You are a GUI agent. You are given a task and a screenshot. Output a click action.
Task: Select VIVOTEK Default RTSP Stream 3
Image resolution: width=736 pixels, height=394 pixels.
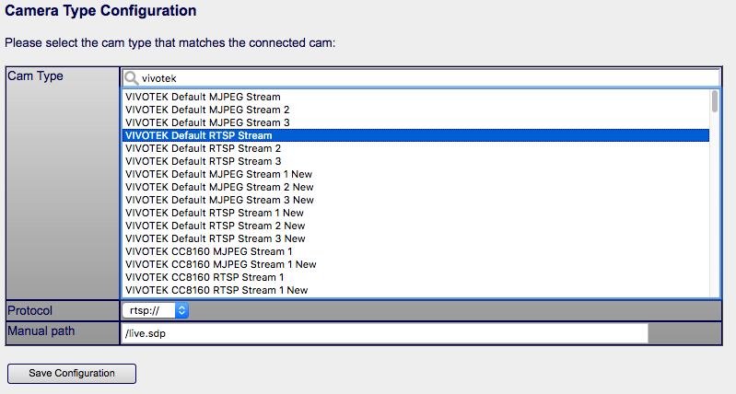(x=415, y=161)
